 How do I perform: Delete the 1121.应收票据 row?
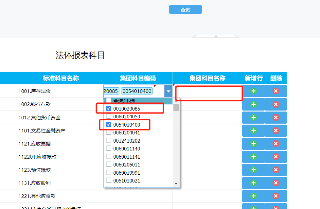pos(276,144)
